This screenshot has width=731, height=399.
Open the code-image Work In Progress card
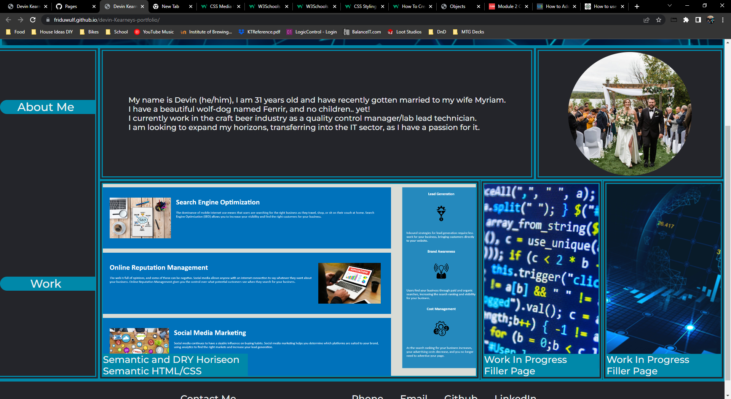(x=541, y=280)
